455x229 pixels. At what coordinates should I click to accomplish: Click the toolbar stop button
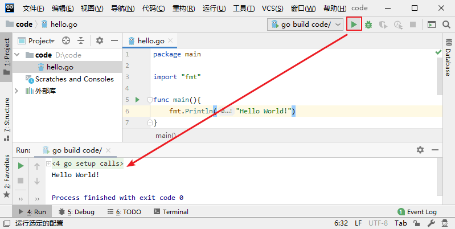click(x=413, y=24)
